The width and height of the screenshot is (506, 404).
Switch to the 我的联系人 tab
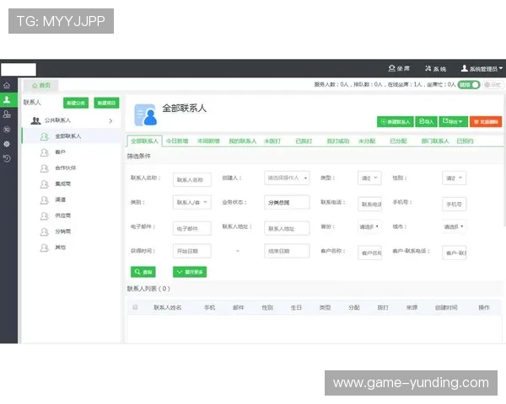click(x=243, y=141)
